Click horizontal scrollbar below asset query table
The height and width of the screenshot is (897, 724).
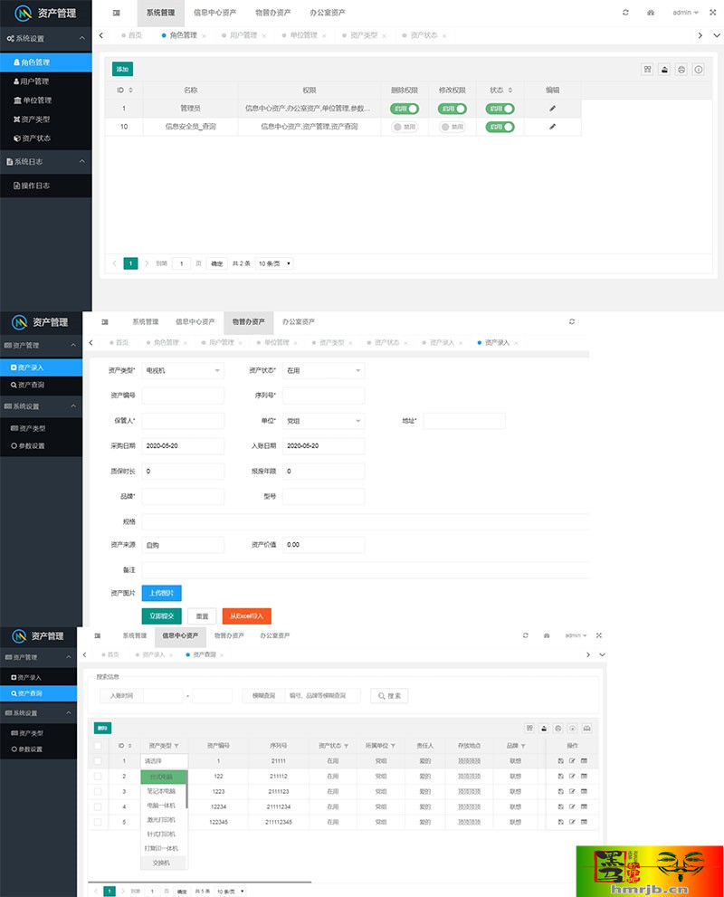click(200, 883)
